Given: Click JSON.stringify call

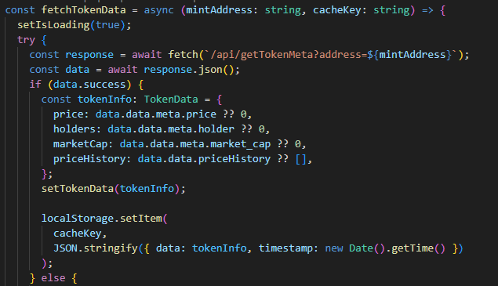Looking at the screenshot, I should coord(95,248).
